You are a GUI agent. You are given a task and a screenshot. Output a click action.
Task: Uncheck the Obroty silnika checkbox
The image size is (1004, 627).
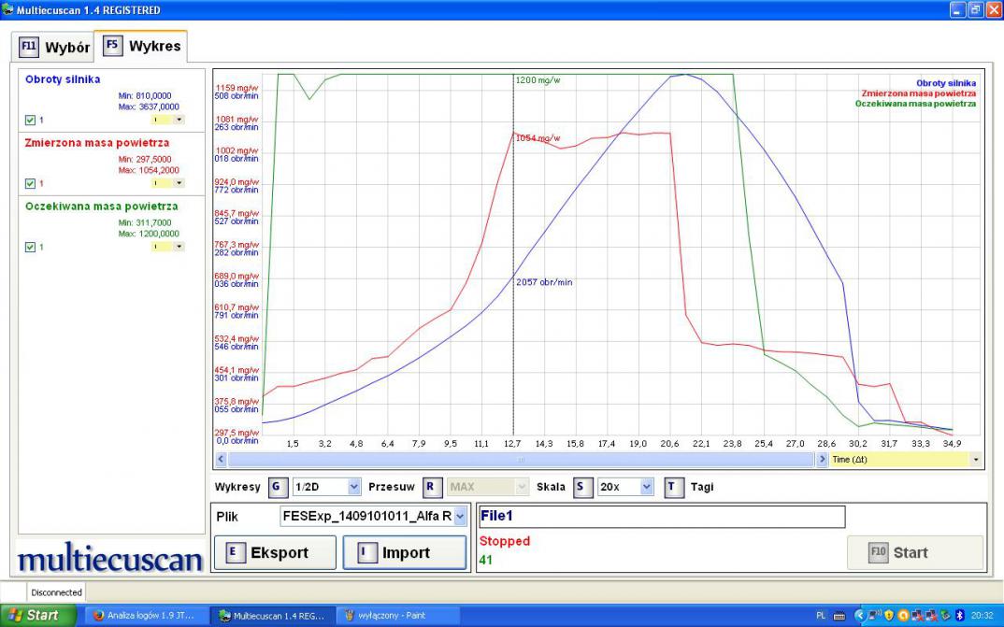30,120
